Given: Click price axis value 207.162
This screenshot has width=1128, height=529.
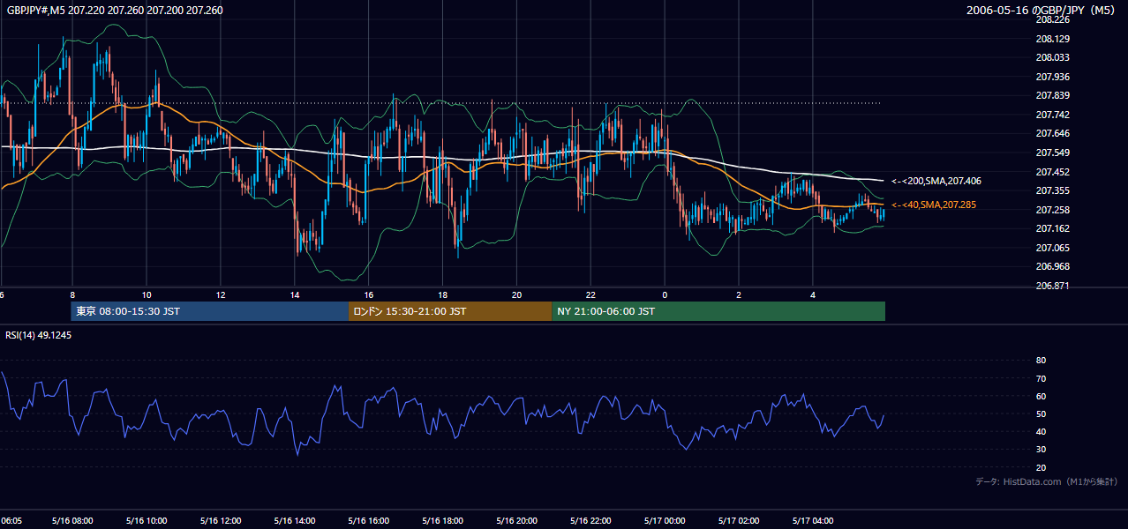Looking at the screenshot, I should click(x=1052, y=228).
